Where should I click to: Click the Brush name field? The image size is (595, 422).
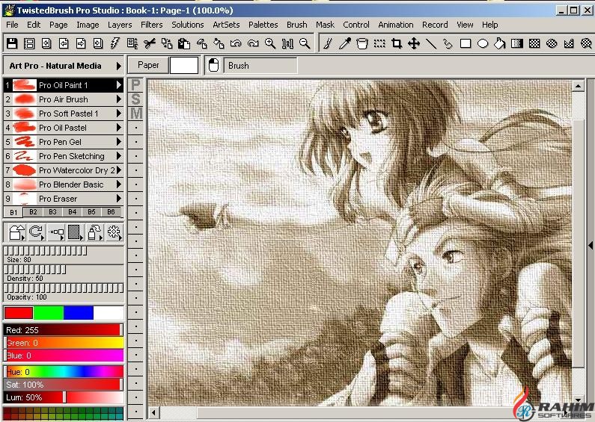tap(260, 66)
